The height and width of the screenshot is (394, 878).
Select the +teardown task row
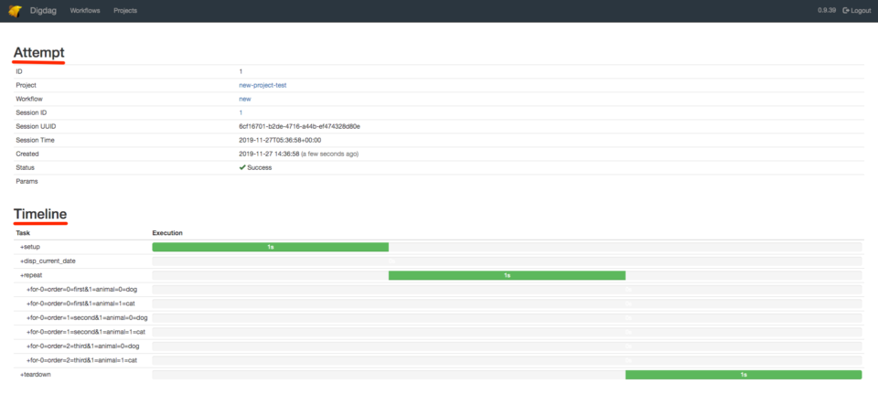pos(35,375)
